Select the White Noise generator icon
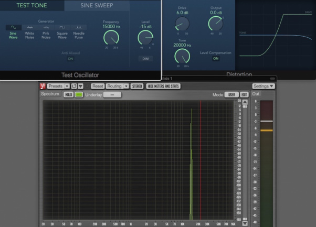 29,27
